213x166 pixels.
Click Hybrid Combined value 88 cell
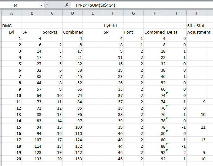[155, 146]
